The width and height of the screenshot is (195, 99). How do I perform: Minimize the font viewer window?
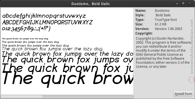(x=177, y=3)
